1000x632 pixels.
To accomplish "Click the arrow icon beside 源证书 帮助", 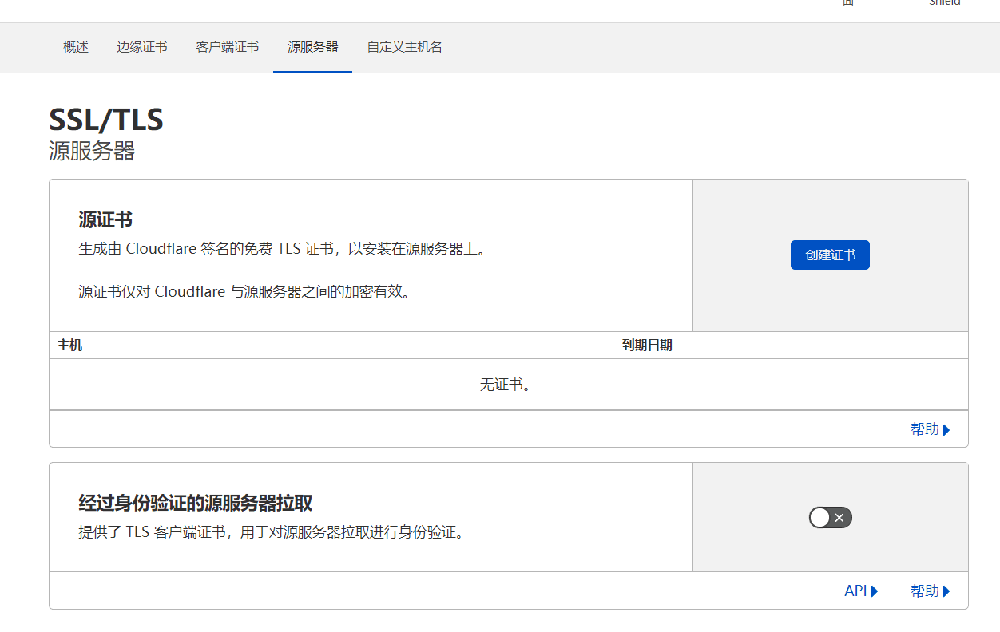I will click(x=946, y=430).
